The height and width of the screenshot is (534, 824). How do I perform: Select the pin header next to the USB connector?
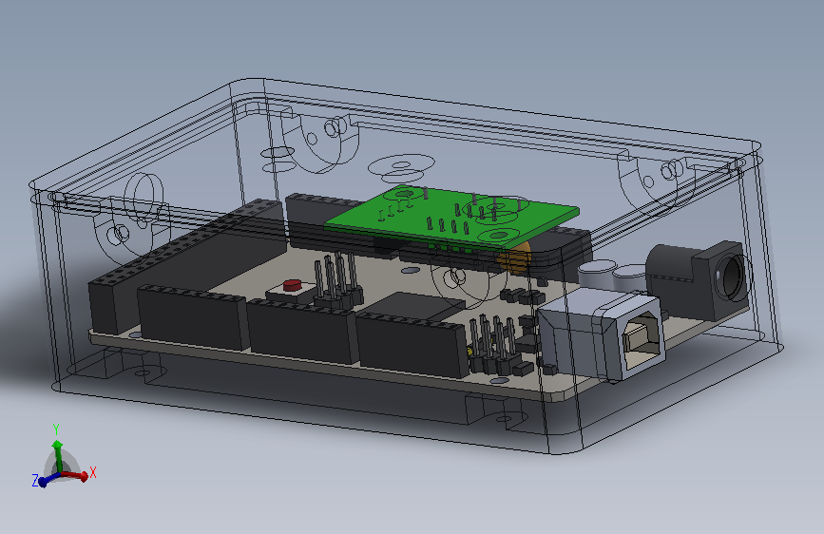(x=494, y=344)
